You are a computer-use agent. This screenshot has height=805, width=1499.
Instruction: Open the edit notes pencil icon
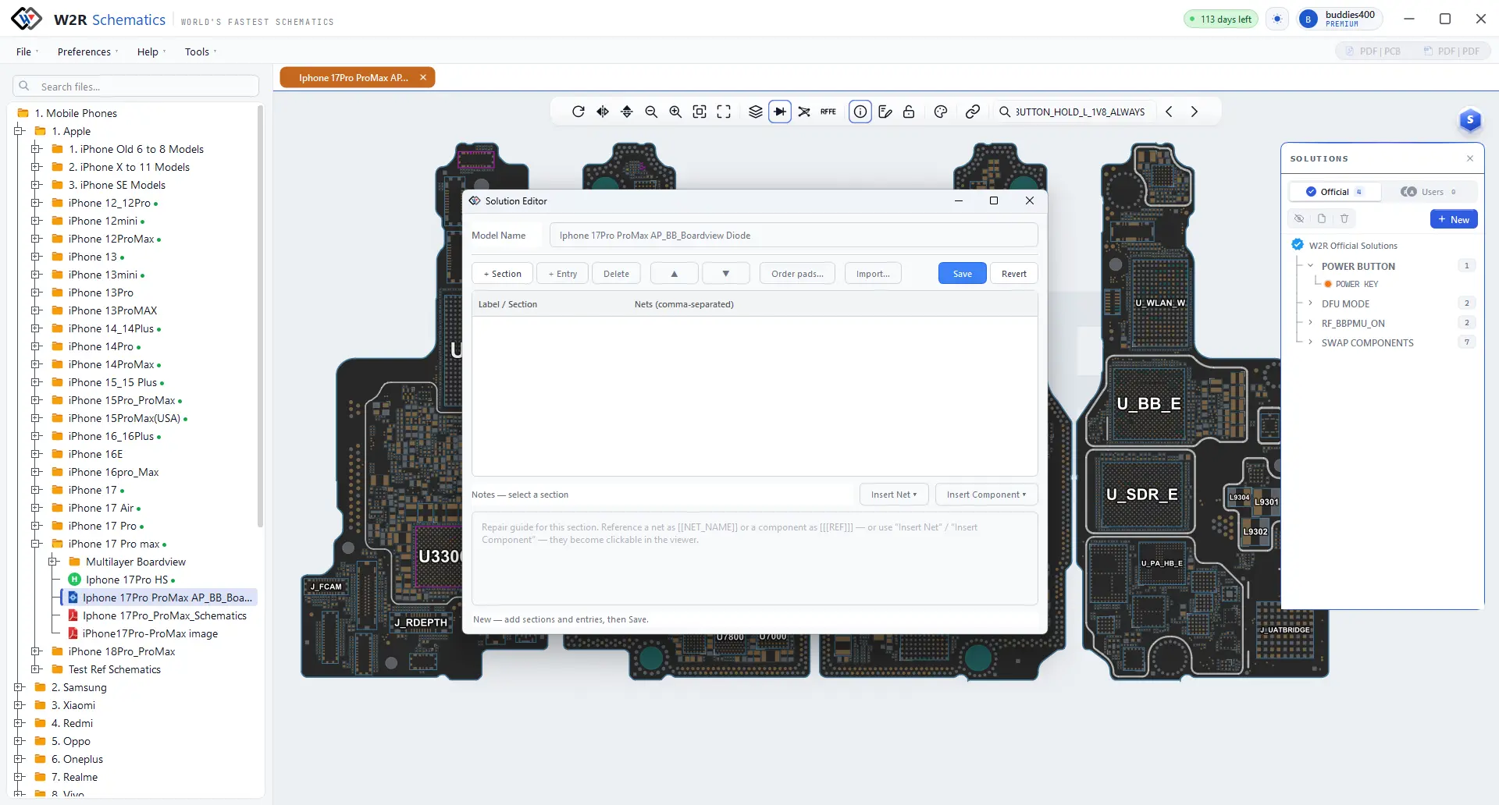[885, 112]
